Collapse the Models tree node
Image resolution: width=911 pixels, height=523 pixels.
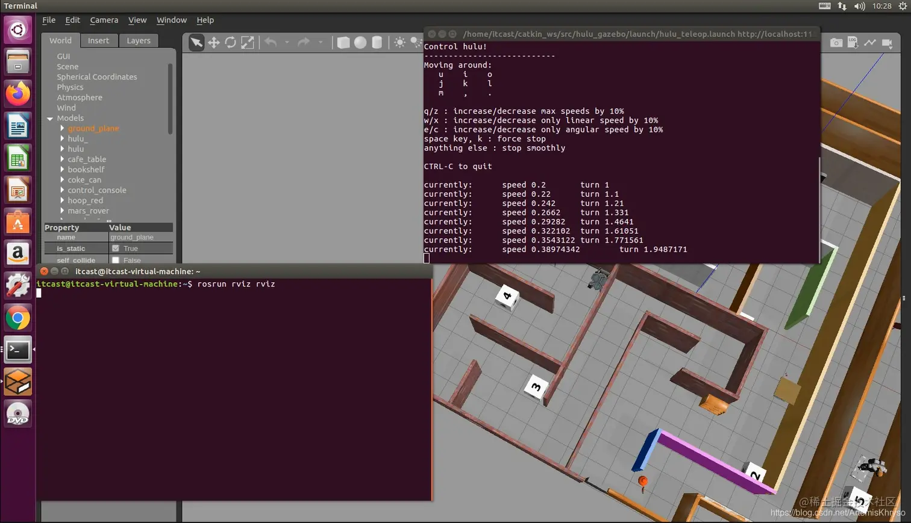[50, 119]
